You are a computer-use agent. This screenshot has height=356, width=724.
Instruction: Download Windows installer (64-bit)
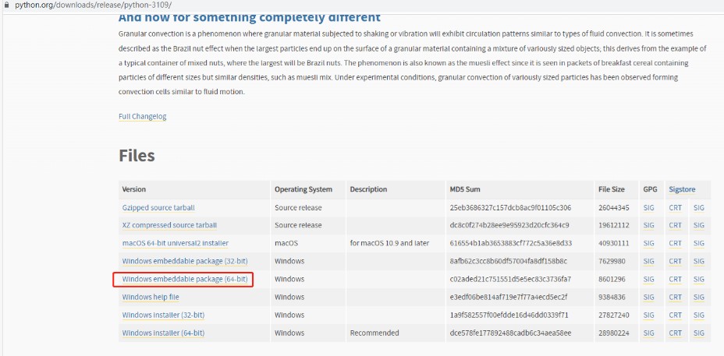(x=163, y=333)
